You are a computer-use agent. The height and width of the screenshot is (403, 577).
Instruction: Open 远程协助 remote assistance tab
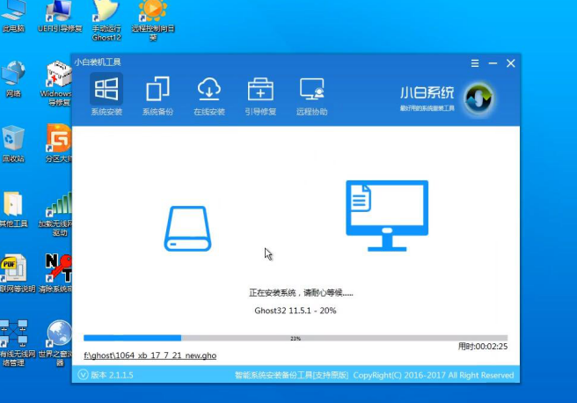pos(311,95)
